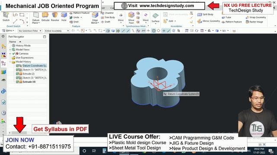The width and height of the screenshot is (277, 155).
Task: Toggle the Cameras green check mark
Action: pos(13,53)
